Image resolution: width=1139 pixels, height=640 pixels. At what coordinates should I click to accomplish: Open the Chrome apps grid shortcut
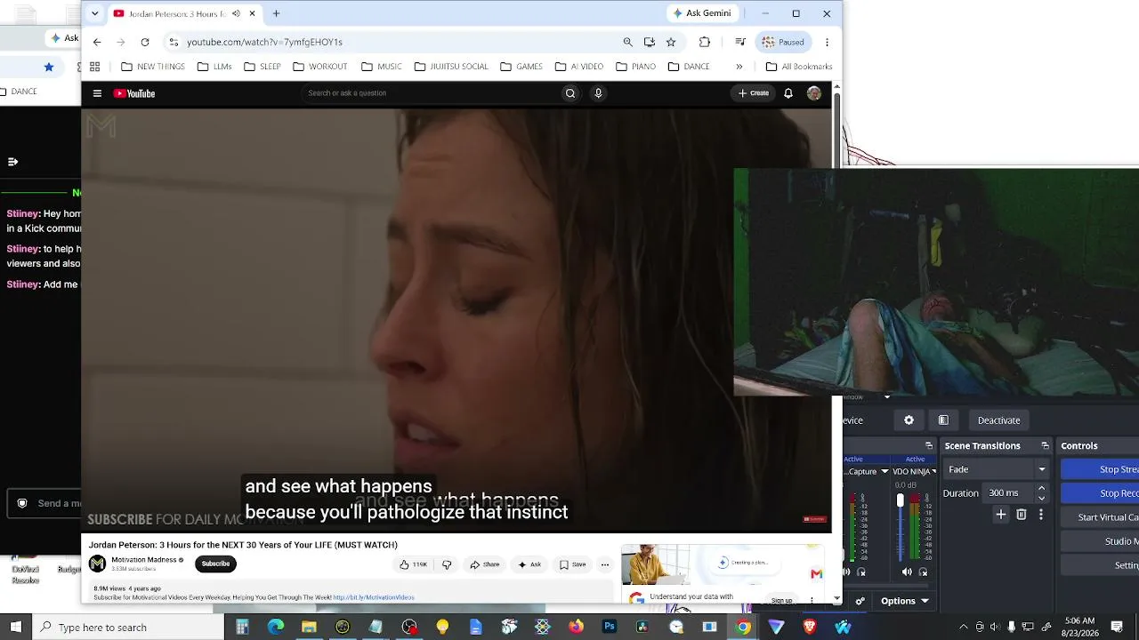click(x=94, y=67)
